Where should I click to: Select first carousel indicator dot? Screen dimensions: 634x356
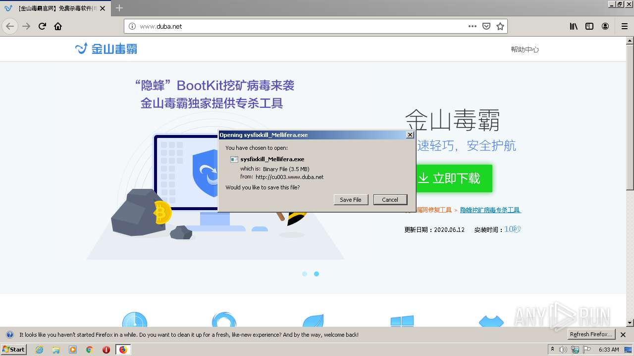(305, 274)
